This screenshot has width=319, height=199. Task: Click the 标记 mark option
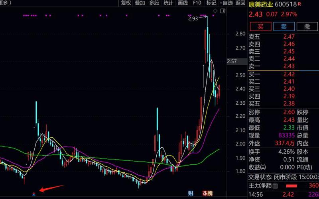tap(211, 3)
